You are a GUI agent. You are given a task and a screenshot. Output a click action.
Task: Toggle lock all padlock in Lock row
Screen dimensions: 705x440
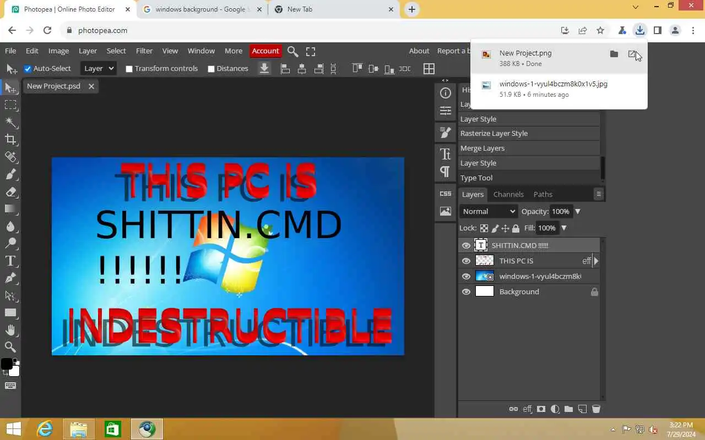[516, 228]
